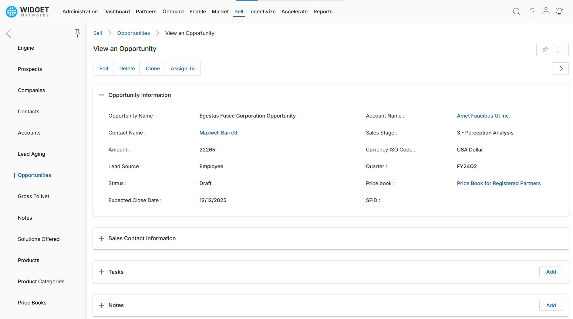573x319 pixels.
Task: Toggle fullscreen view icon
Action: (560, 49)
